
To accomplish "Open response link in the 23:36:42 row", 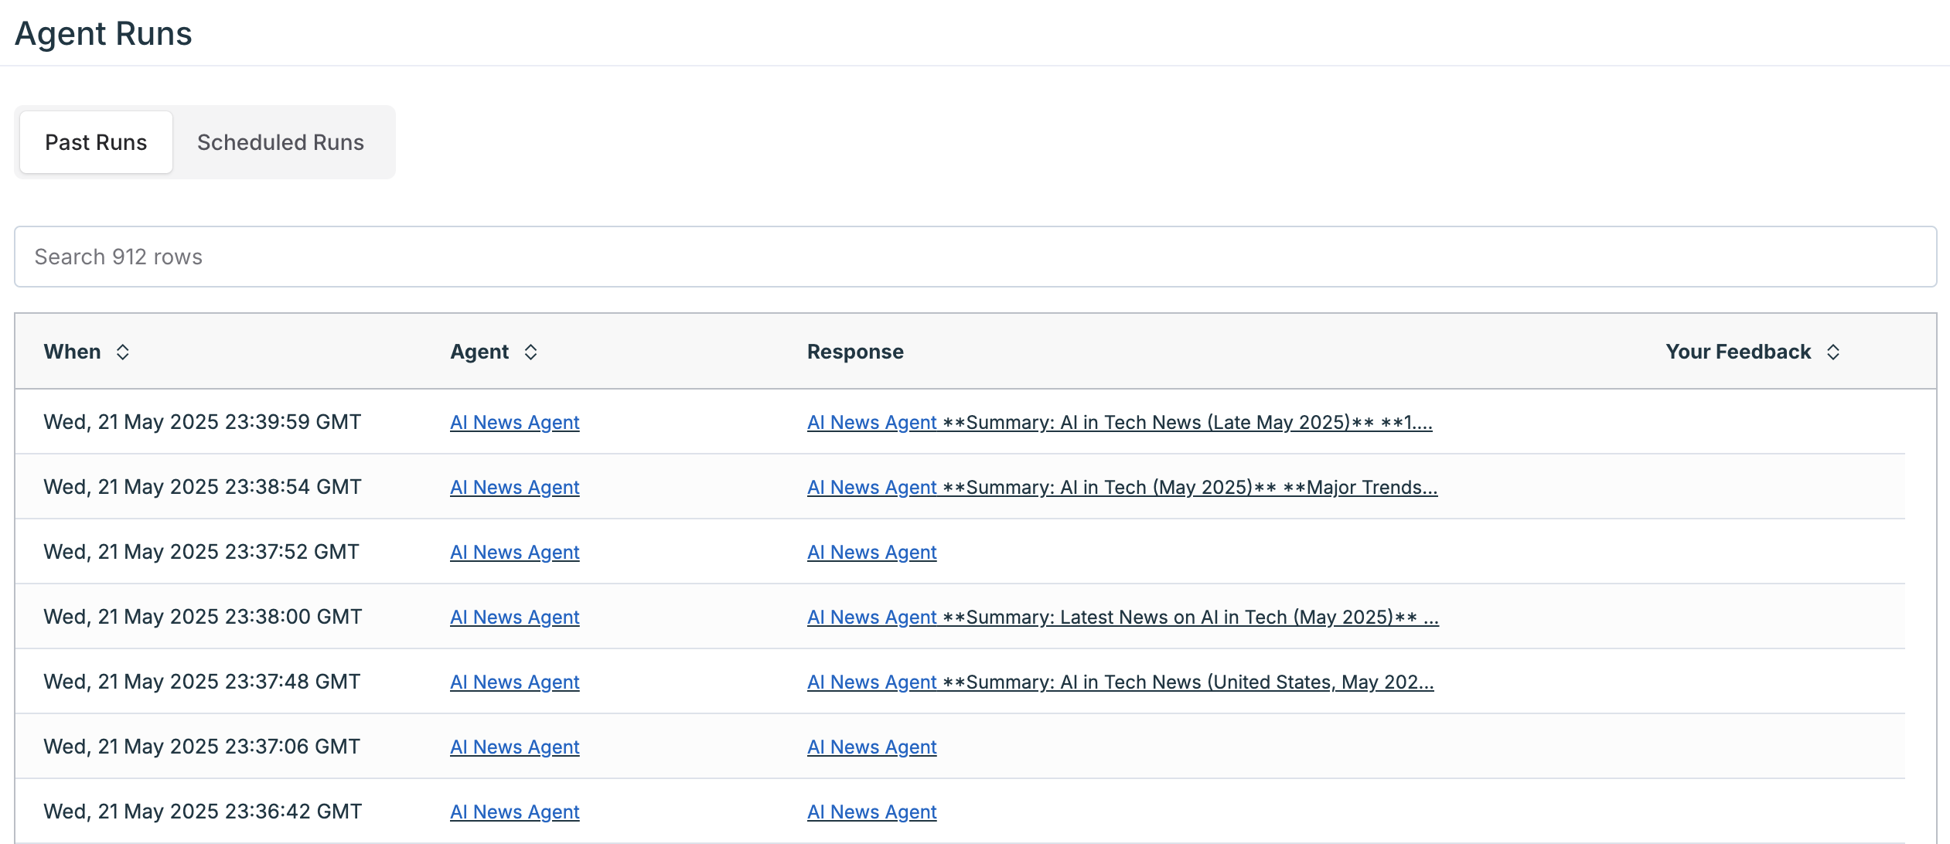I will pos(871,812).
